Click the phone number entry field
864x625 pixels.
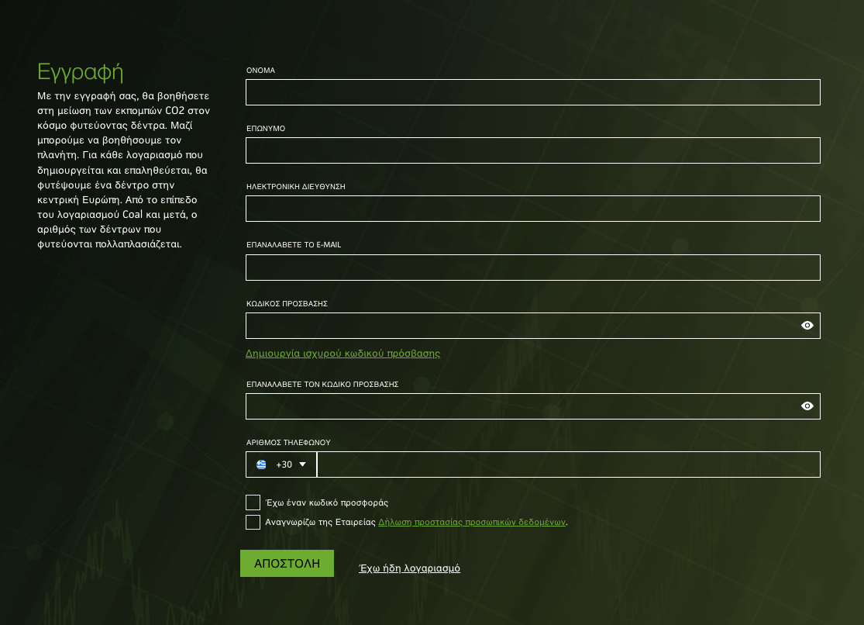click(568, 464)
